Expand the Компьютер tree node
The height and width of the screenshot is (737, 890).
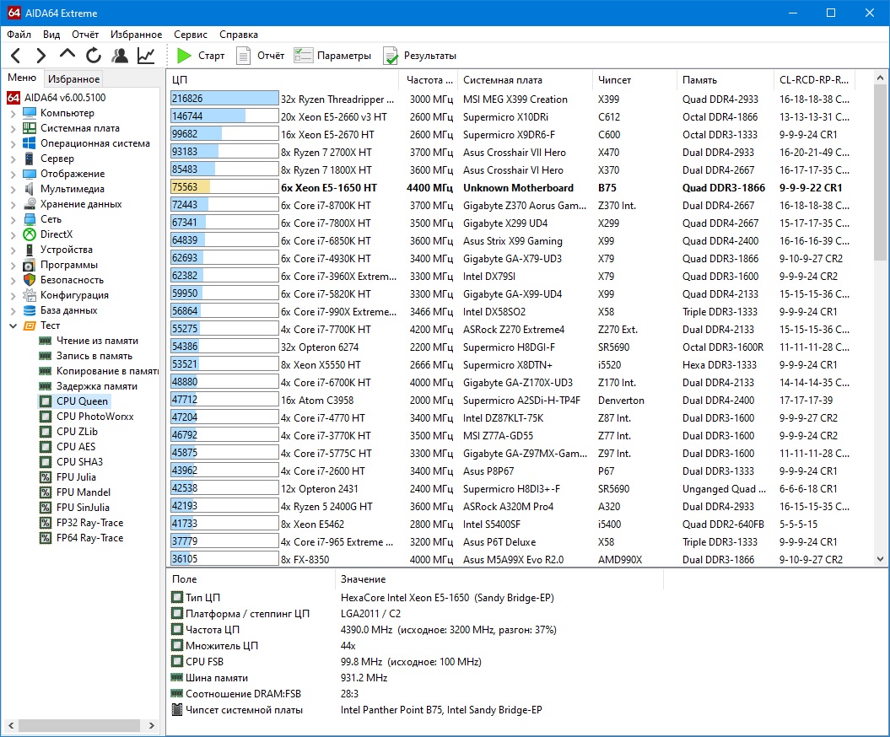tap(13, 114)
